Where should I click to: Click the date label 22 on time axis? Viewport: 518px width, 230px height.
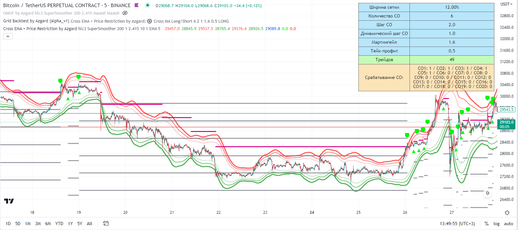tap(219, 213)
